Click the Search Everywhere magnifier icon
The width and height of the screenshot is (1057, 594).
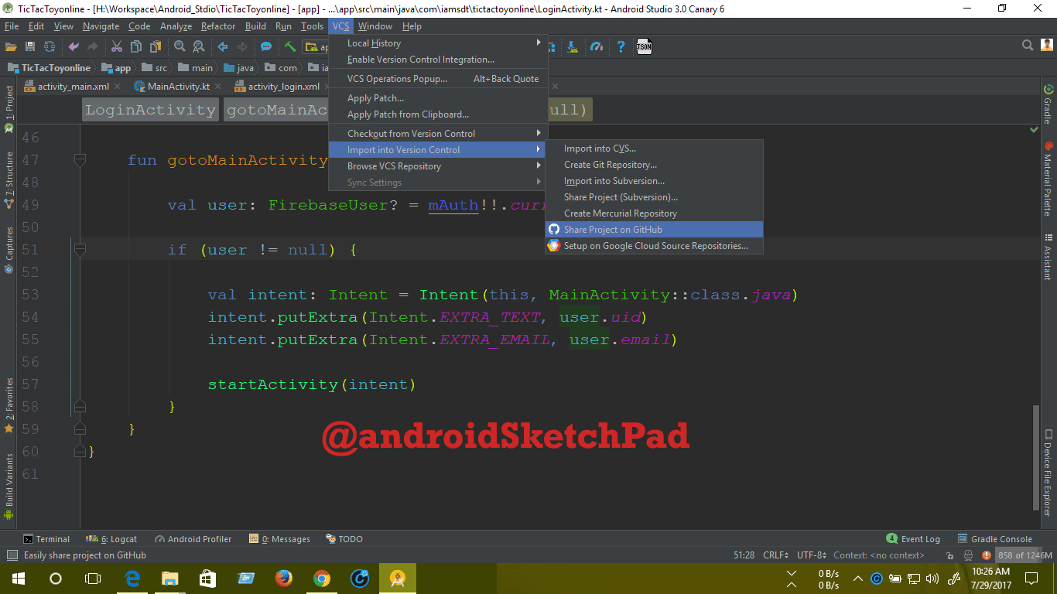[1028, 46]
